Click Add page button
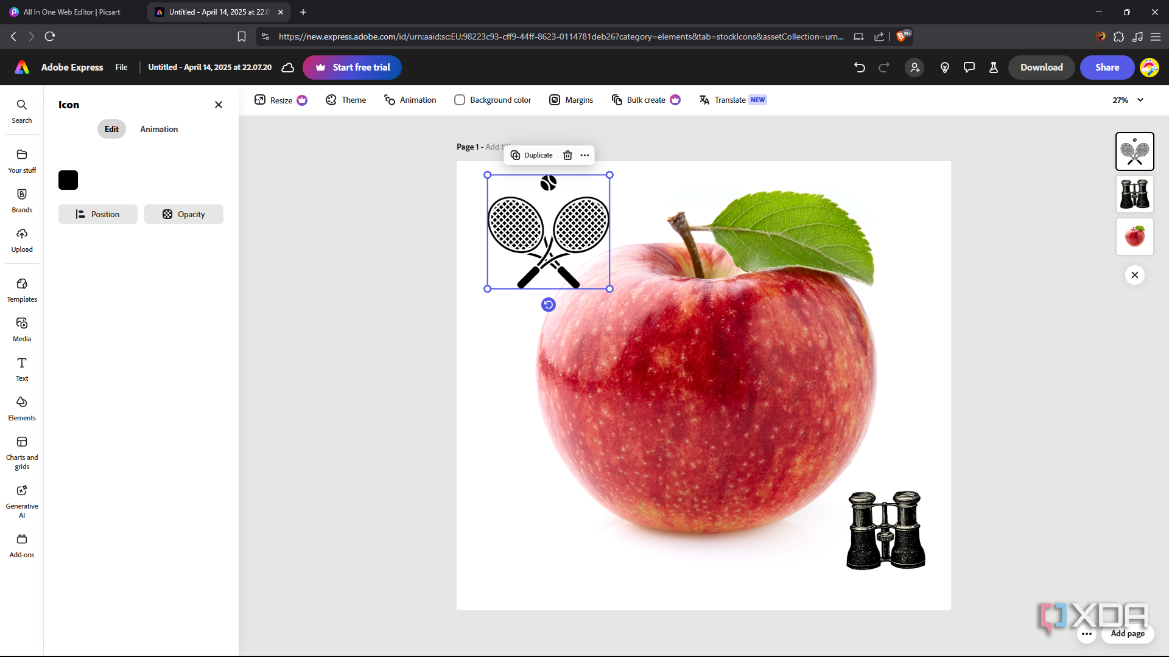This screenshot has width=1169, height=657. pos(1128,633)
